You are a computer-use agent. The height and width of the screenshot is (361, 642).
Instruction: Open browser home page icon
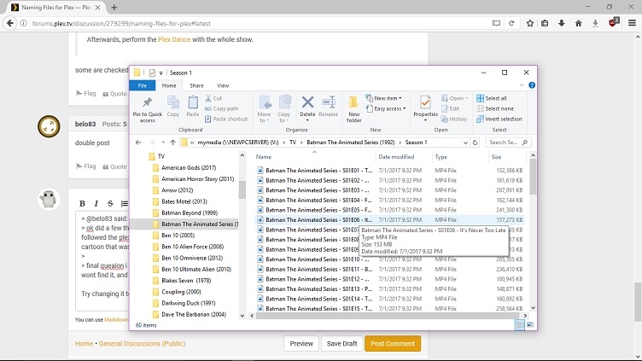(578, 23)
